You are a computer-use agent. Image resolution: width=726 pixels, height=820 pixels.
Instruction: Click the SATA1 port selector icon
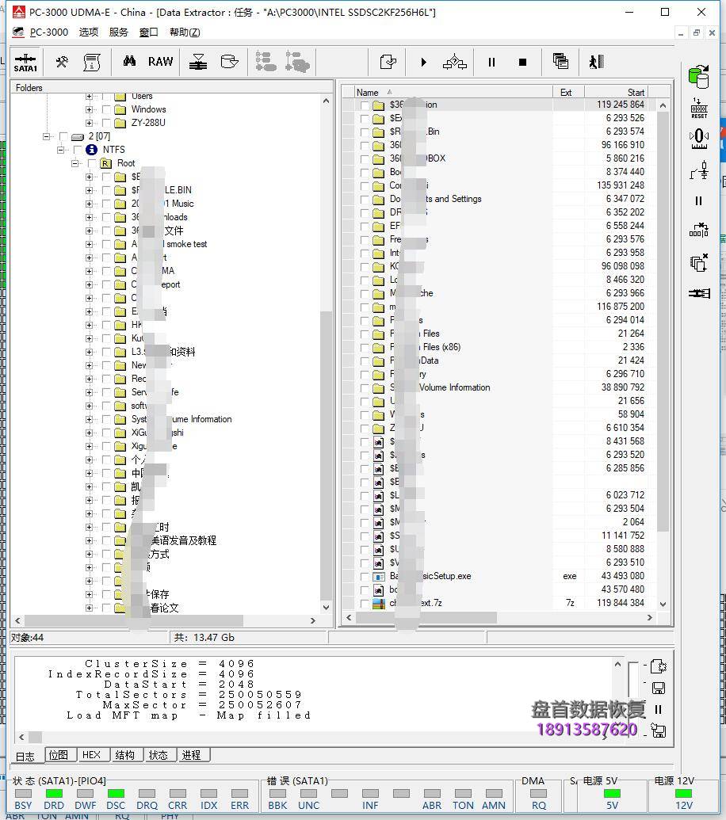(25, 62)
